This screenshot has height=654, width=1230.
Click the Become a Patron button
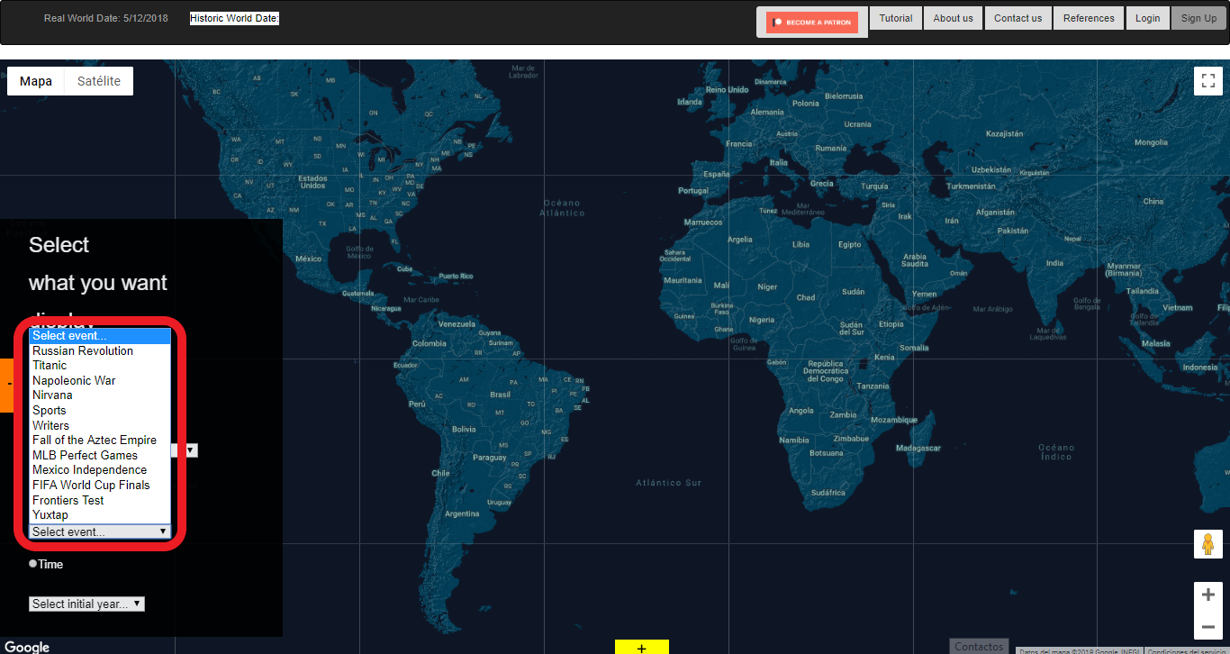point(812,23)
